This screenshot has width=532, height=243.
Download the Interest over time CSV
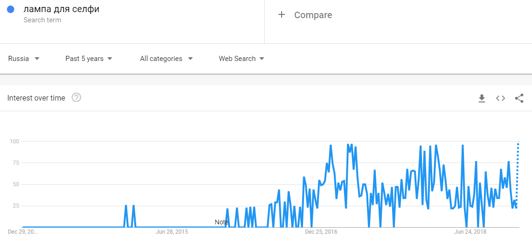click(x=482, y=98)
